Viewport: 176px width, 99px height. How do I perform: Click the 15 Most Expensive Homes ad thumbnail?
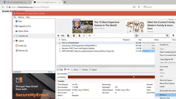coord(82,27)
